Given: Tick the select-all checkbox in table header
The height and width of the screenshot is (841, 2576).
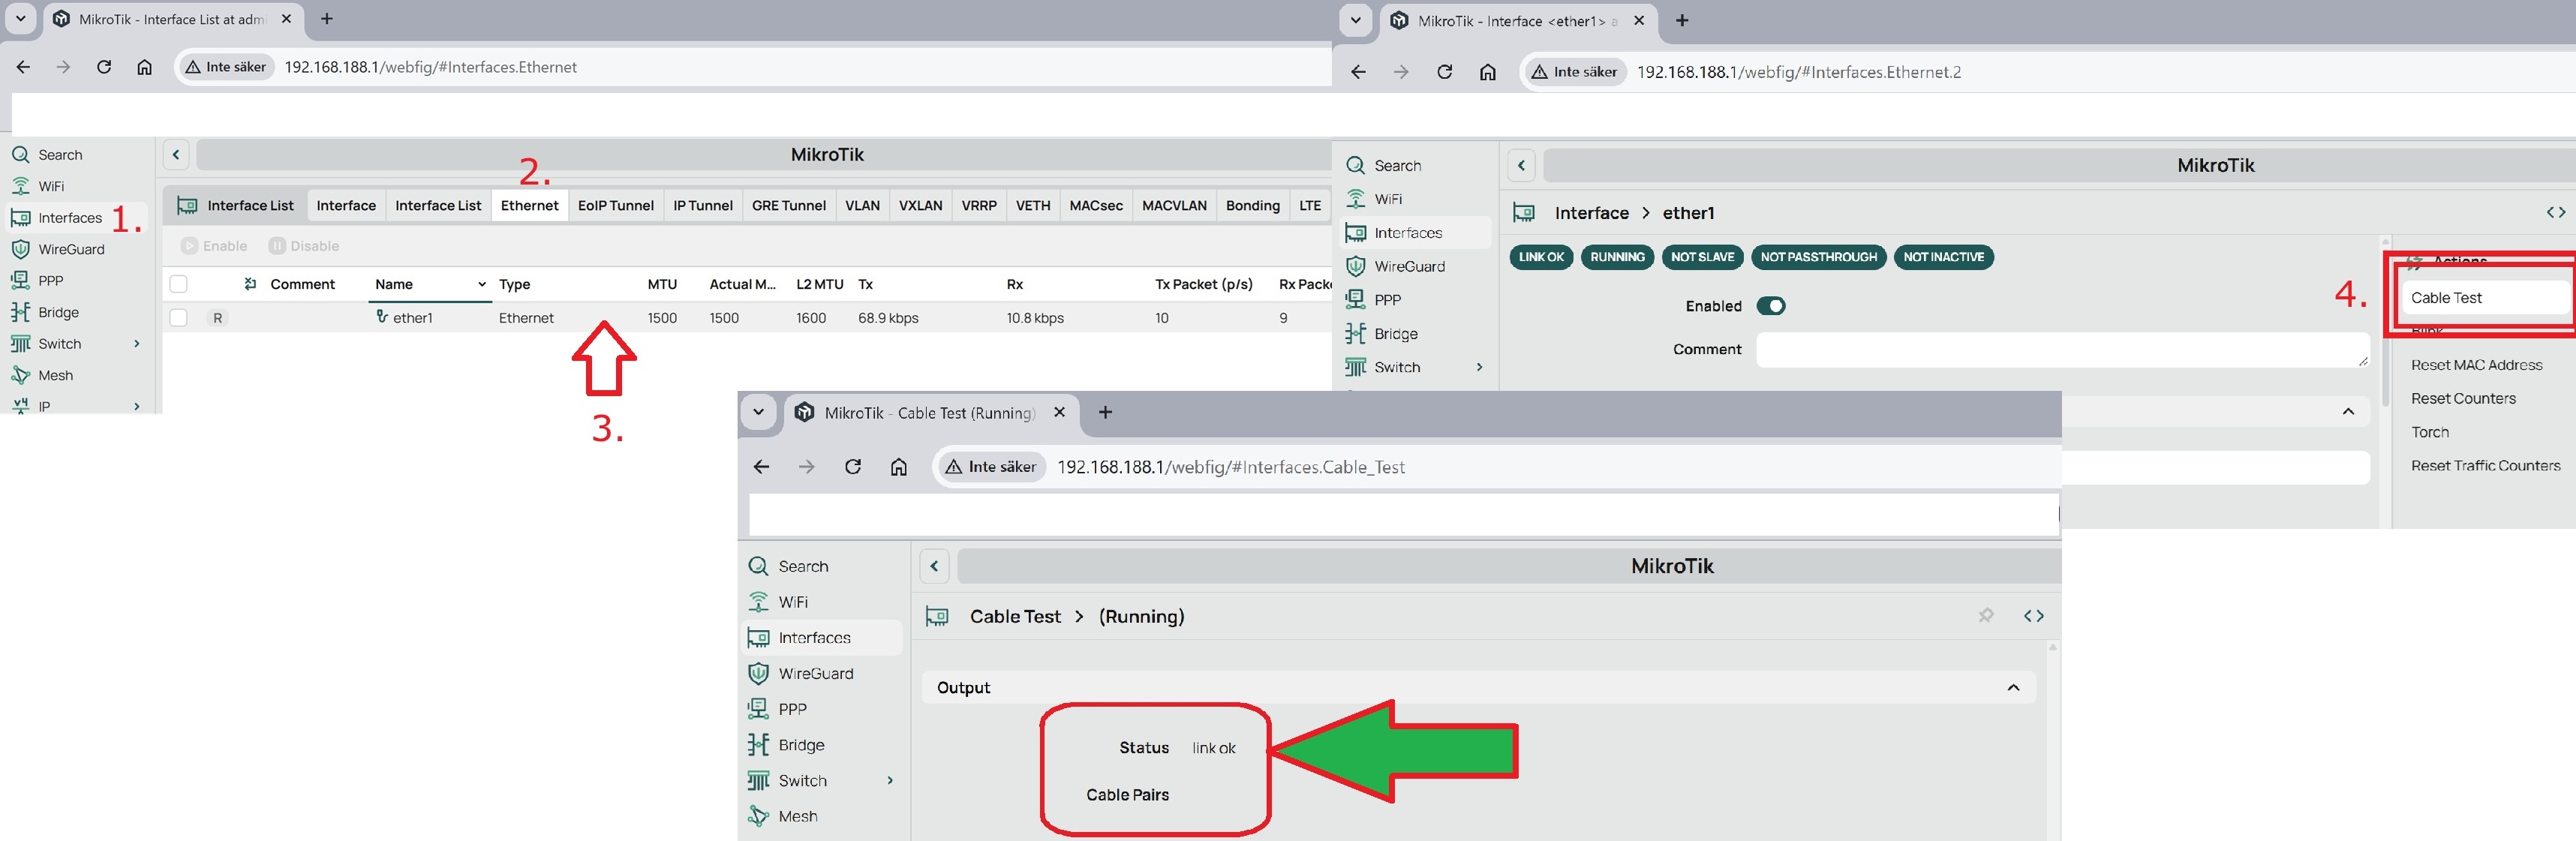Looking at the screenshot, I should coord(179,284).
